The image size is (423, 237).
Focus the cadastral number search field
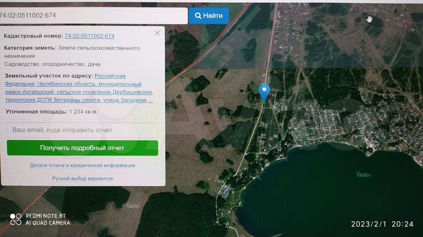93,16
